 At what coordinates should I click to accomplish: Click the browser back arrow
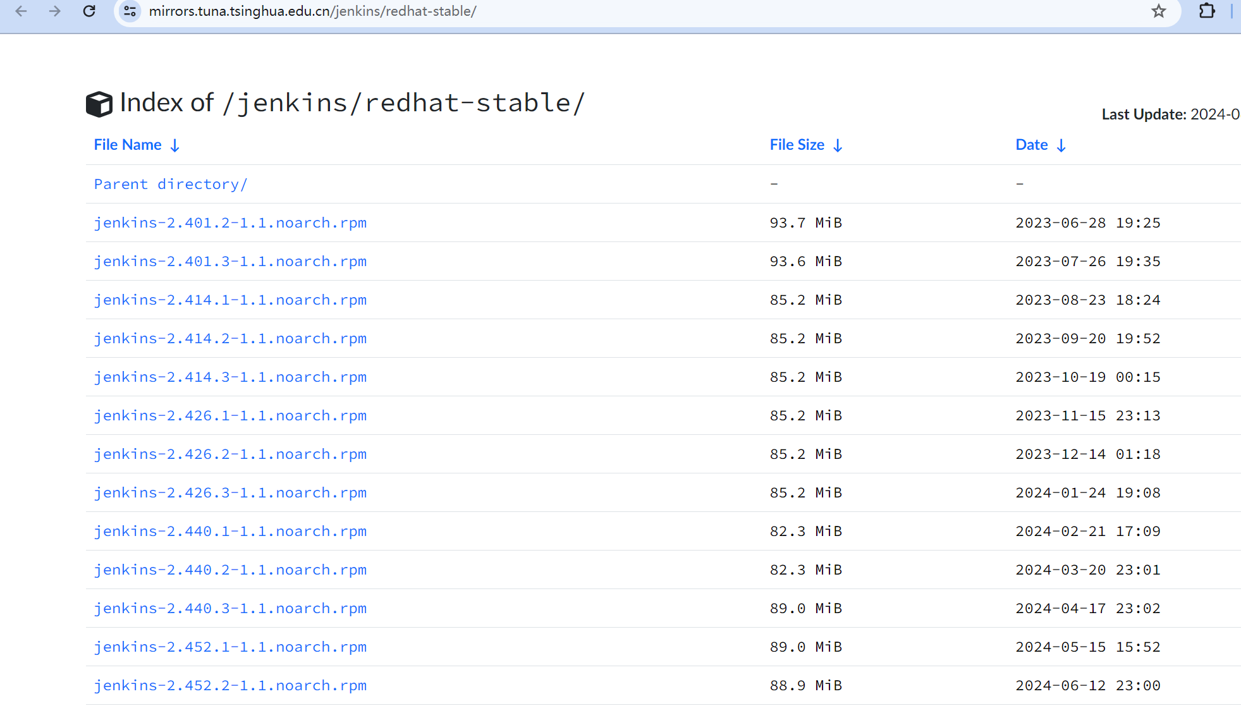(x=21, y=11)
